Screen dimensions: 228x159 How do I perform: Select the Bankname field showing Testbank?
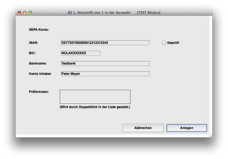pos(105,63)
